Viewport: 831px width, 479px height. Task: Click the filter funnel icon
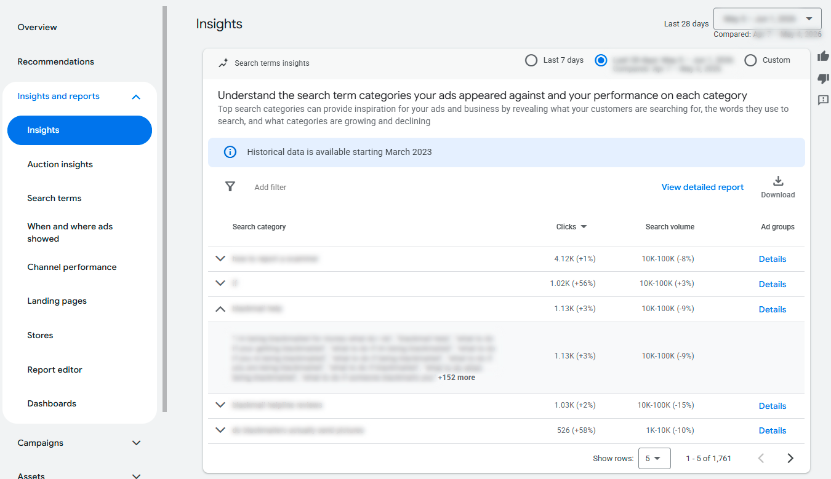230,186
